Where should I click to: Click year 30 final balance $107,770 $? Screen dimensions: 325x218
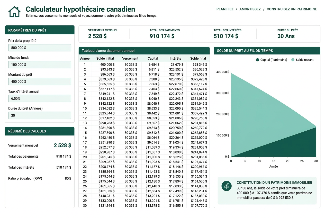(x=199, y=206)
